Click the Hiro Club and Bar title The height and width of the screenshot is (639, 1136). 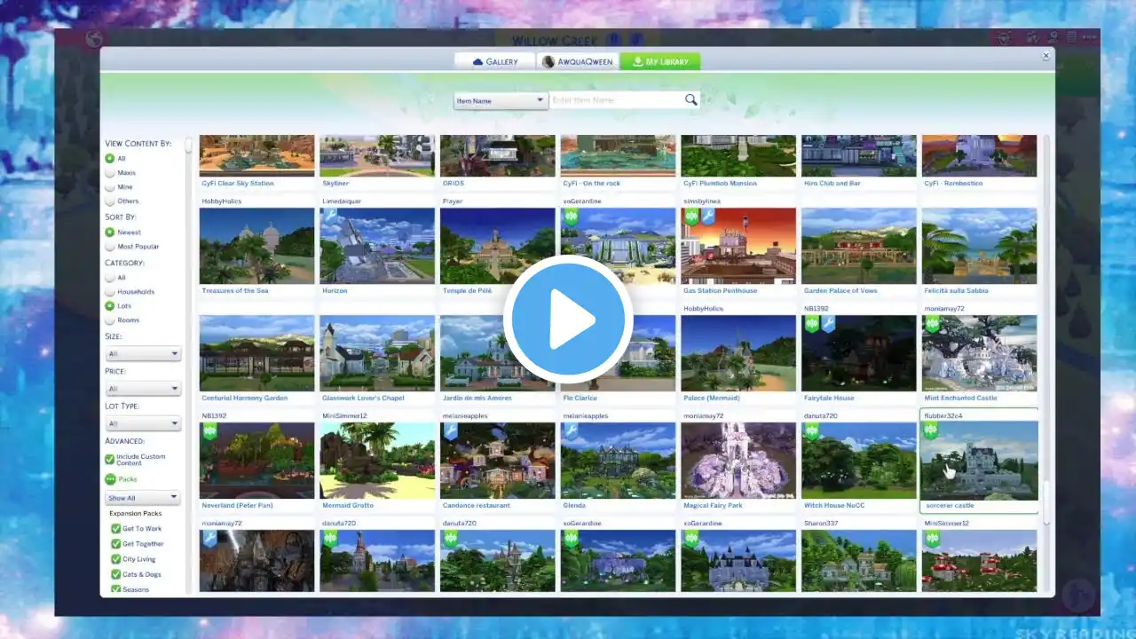(832, 184)
